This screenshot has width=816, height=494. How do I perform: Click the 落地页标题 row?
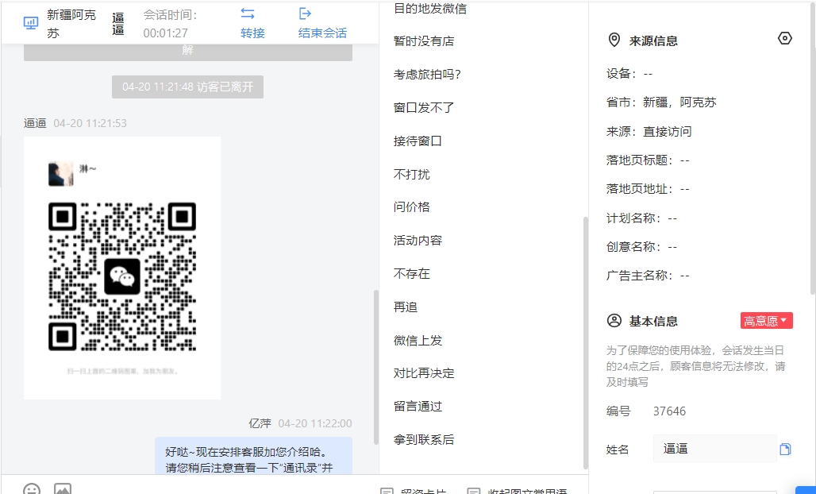coord(648,160)
